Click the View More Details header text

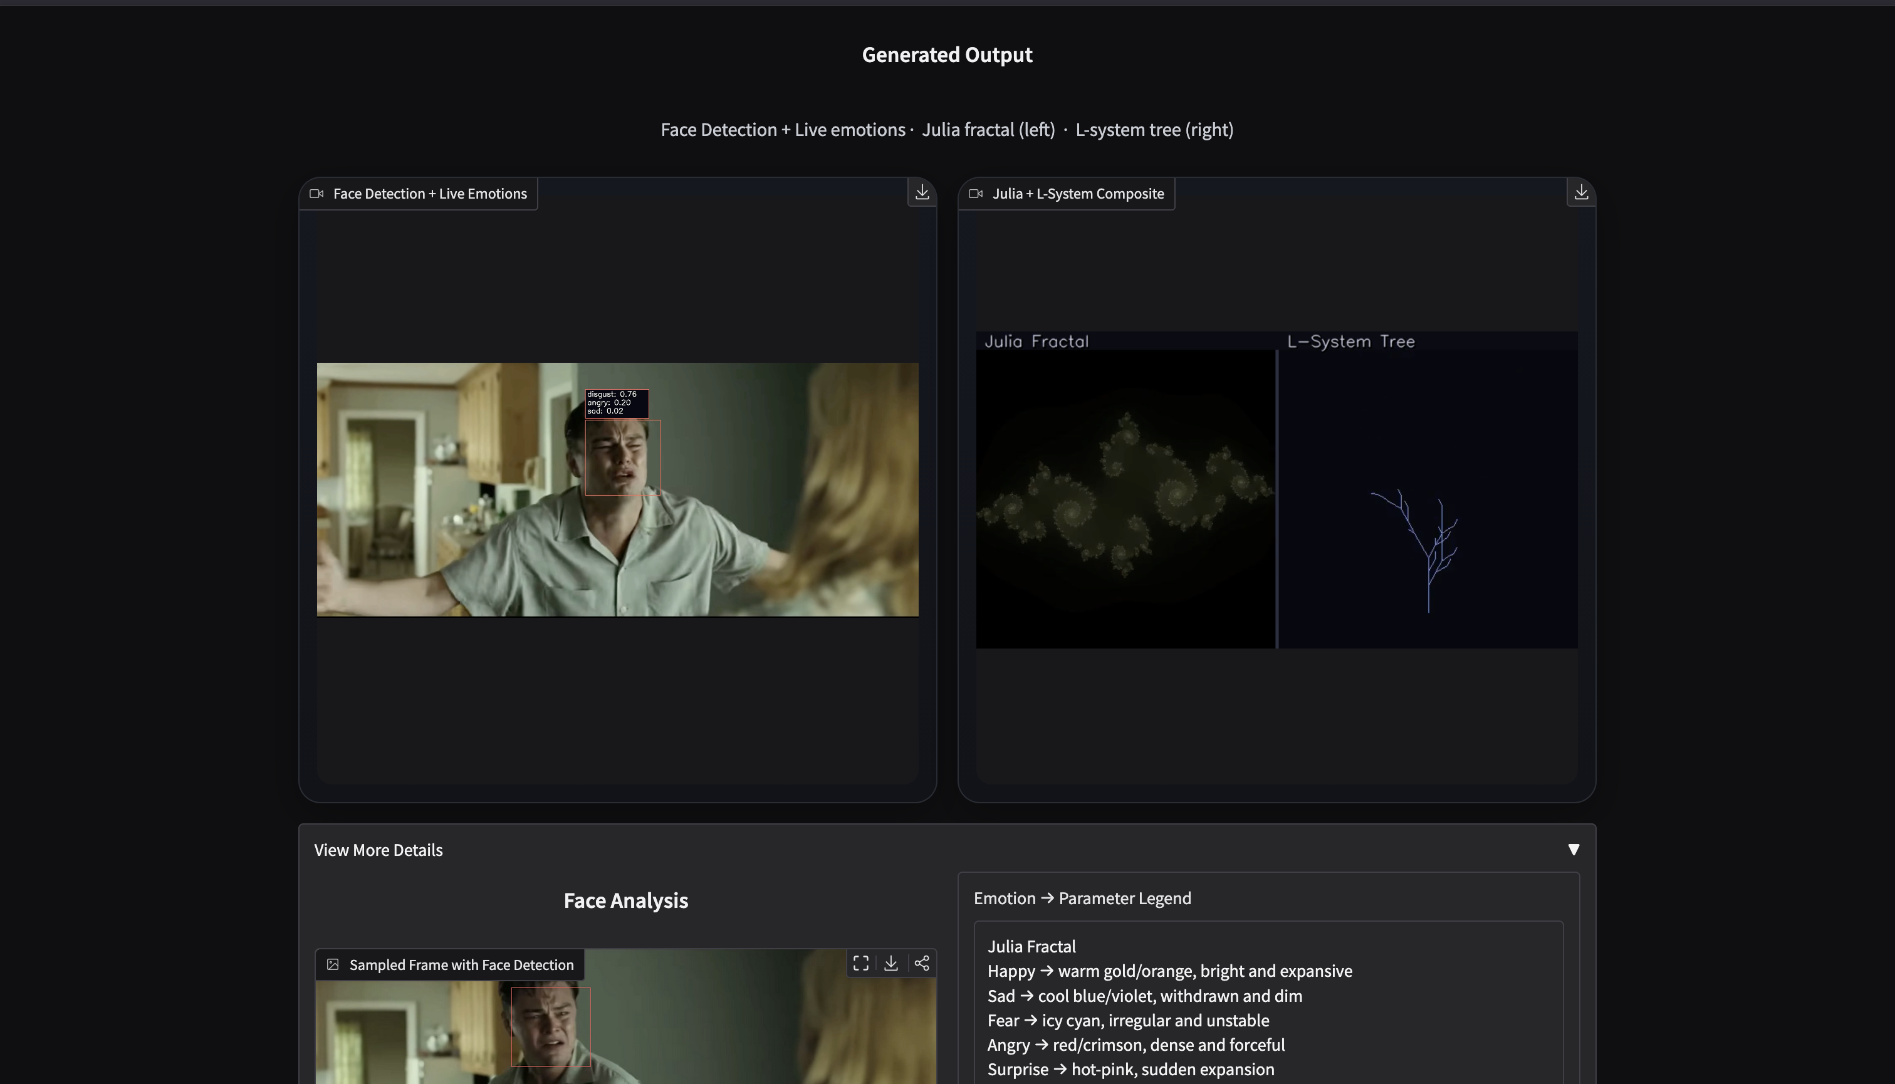pyautogui.click(x=378, y=850)
